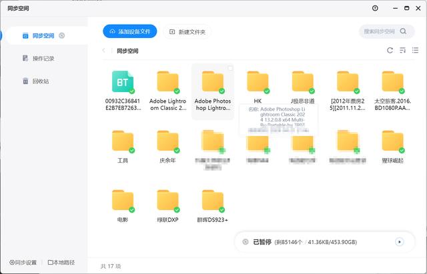
Task: Click the paused status icon beside 已暂停
Action: (246, 241)
